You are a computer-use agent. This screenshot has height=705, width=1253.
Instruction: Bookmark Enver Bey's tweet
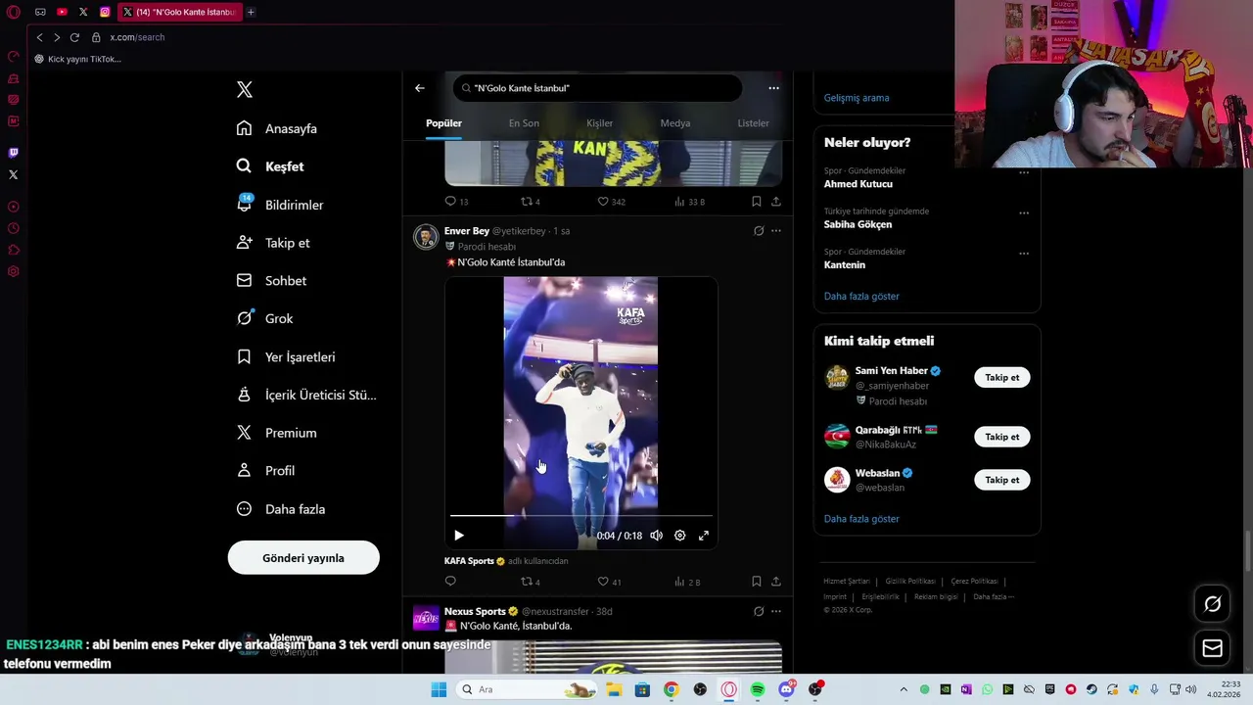coord(757,582)
